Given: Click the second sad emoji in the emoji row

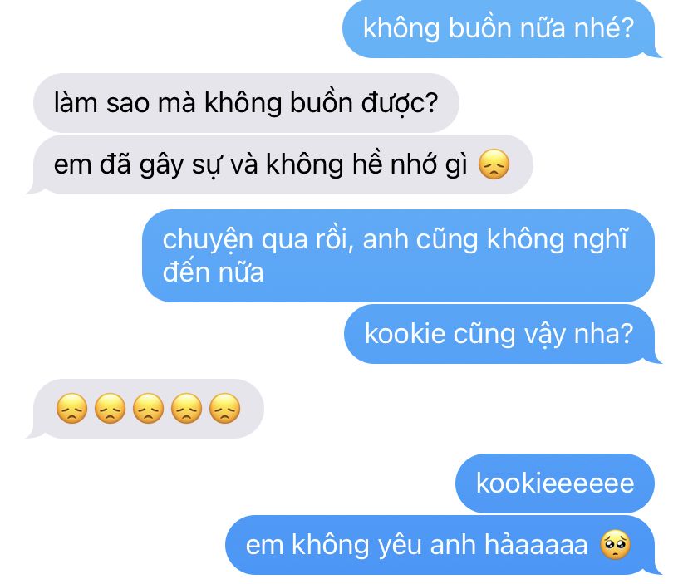Looking at the screenshot, I should coord(111,409).
